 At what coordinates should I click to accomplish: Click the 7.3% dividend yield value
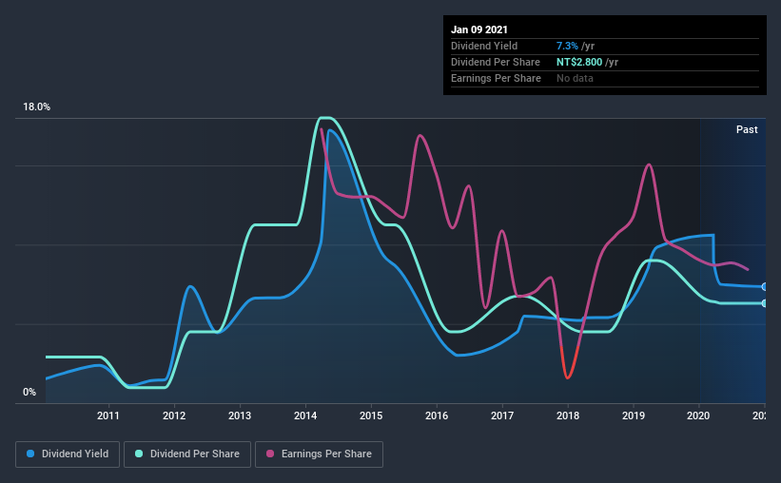567,46
